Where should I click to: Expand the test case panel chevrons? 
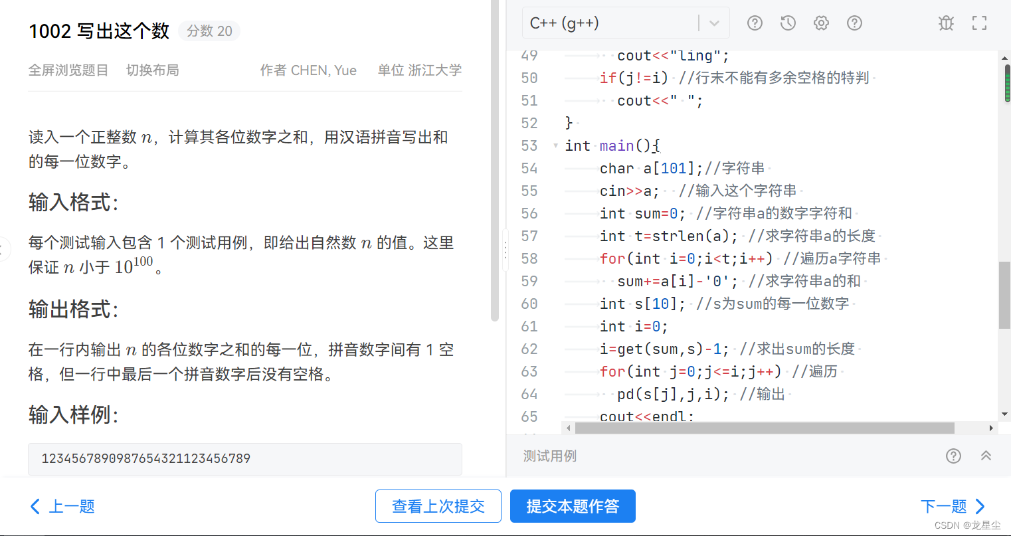(x=986, y=456)
